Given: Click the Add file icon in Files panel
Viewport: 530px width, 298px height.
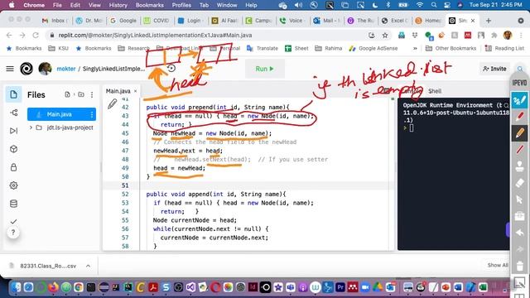Looking at the screenshot, I should [x=67, y=94].
